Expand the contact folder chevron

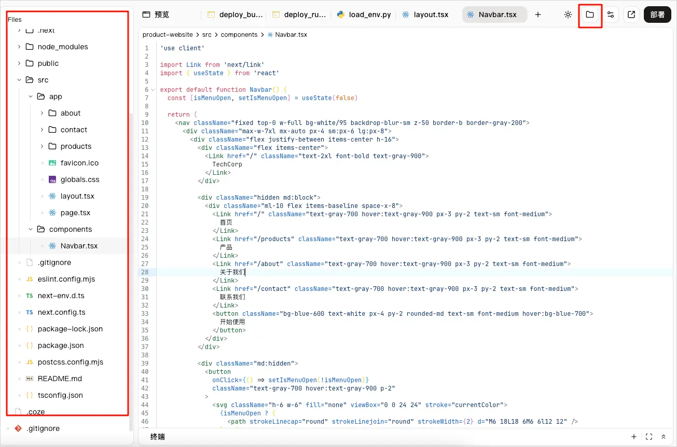(x=42, y=130)
